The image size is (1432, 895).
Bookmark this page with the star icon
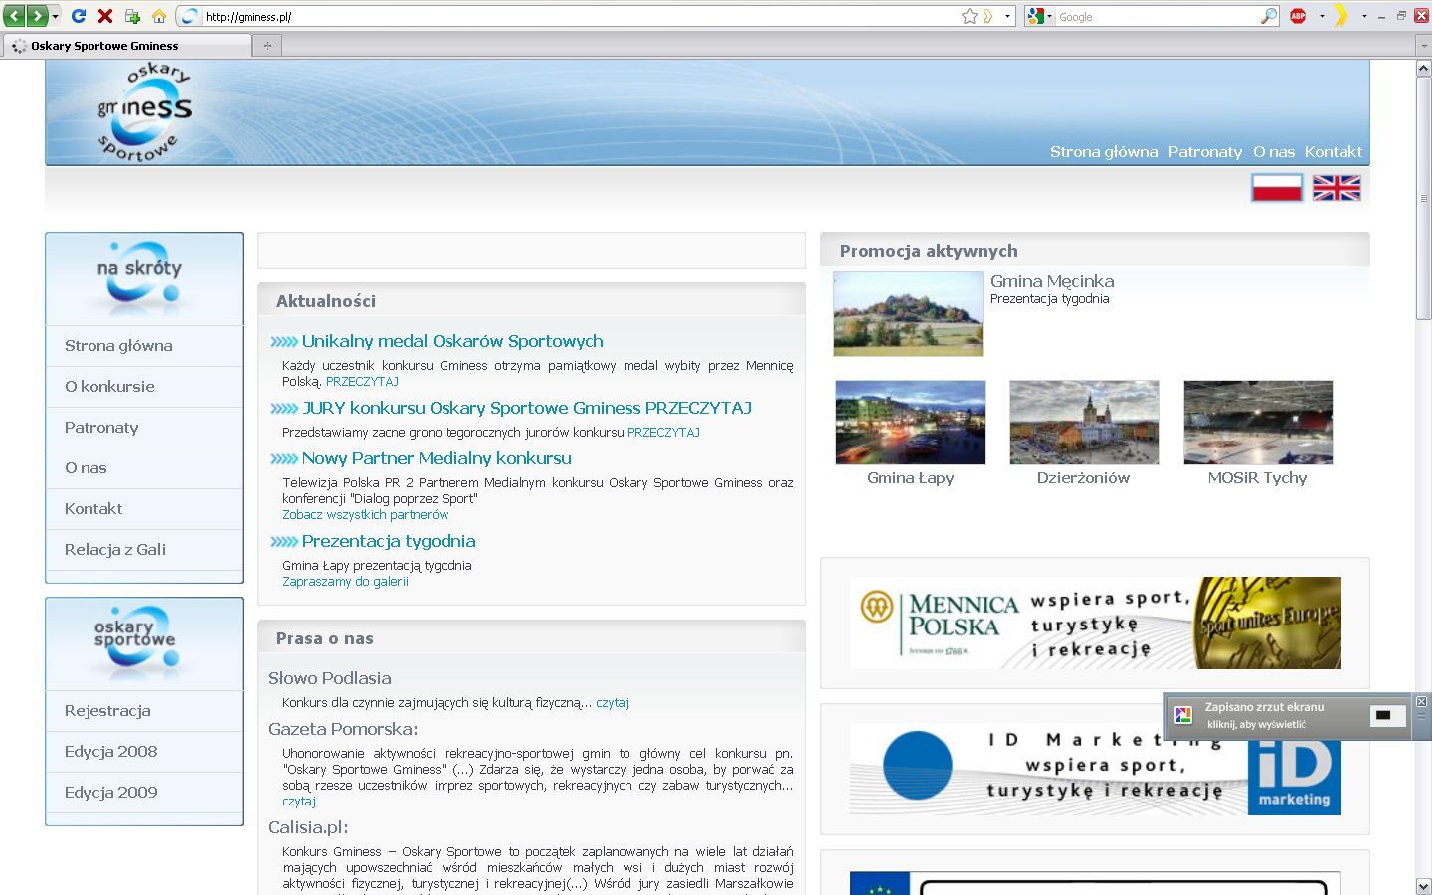coord(970,16)
